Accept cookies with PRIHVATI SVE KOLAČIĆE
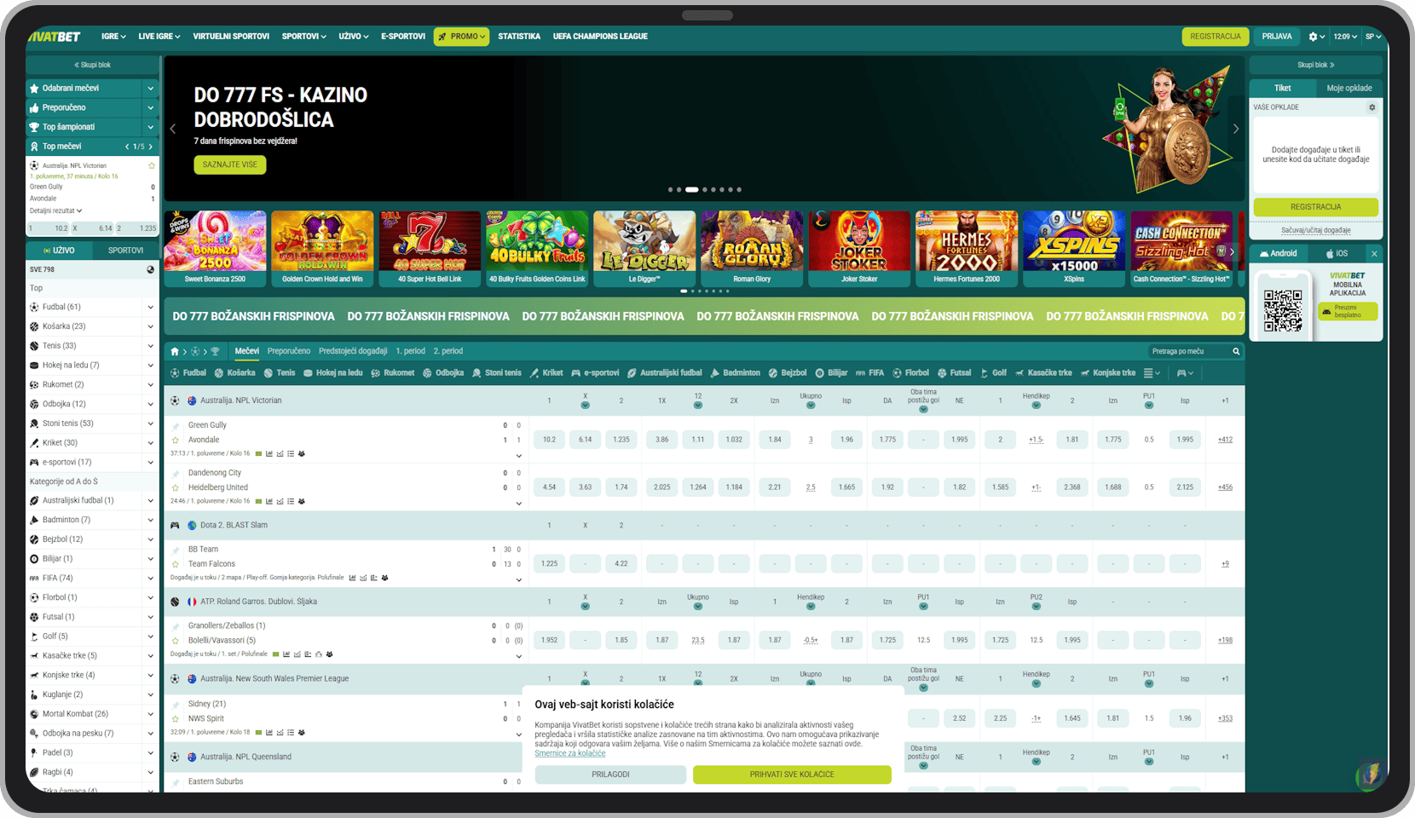The height and width of the screenshot is (818, 1415). [x=792, y=775]
